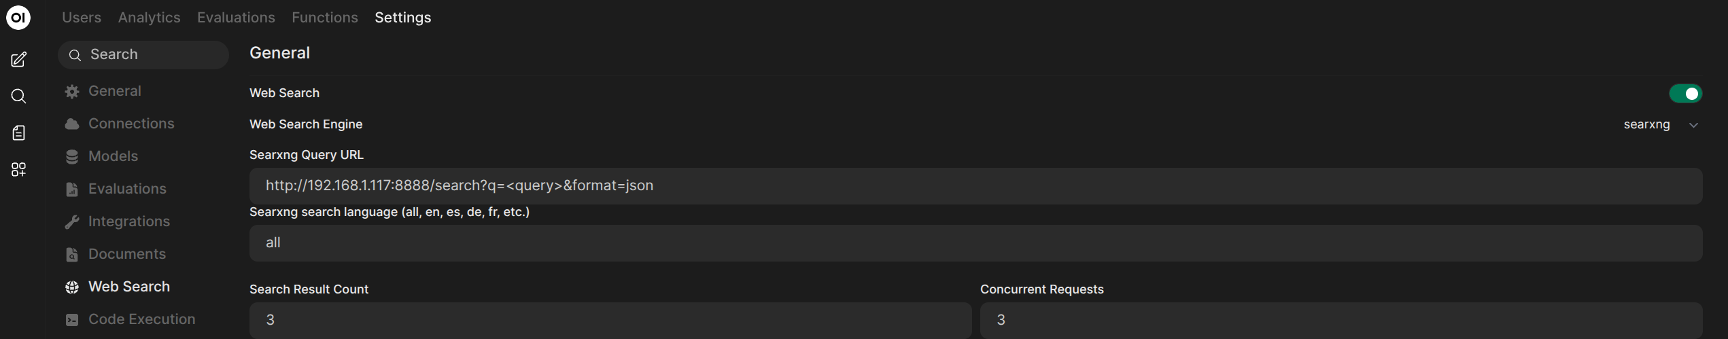
Task: Click the Connections cloud icon
Action: click(x=72, y=124)
